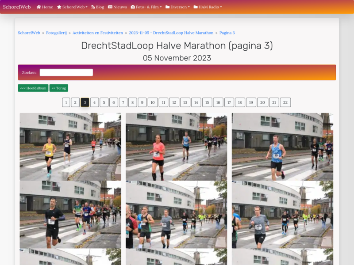This screenshot has width=354, height=265.
Task: Focus the Zoeken search field
Action: click(66, 72)
